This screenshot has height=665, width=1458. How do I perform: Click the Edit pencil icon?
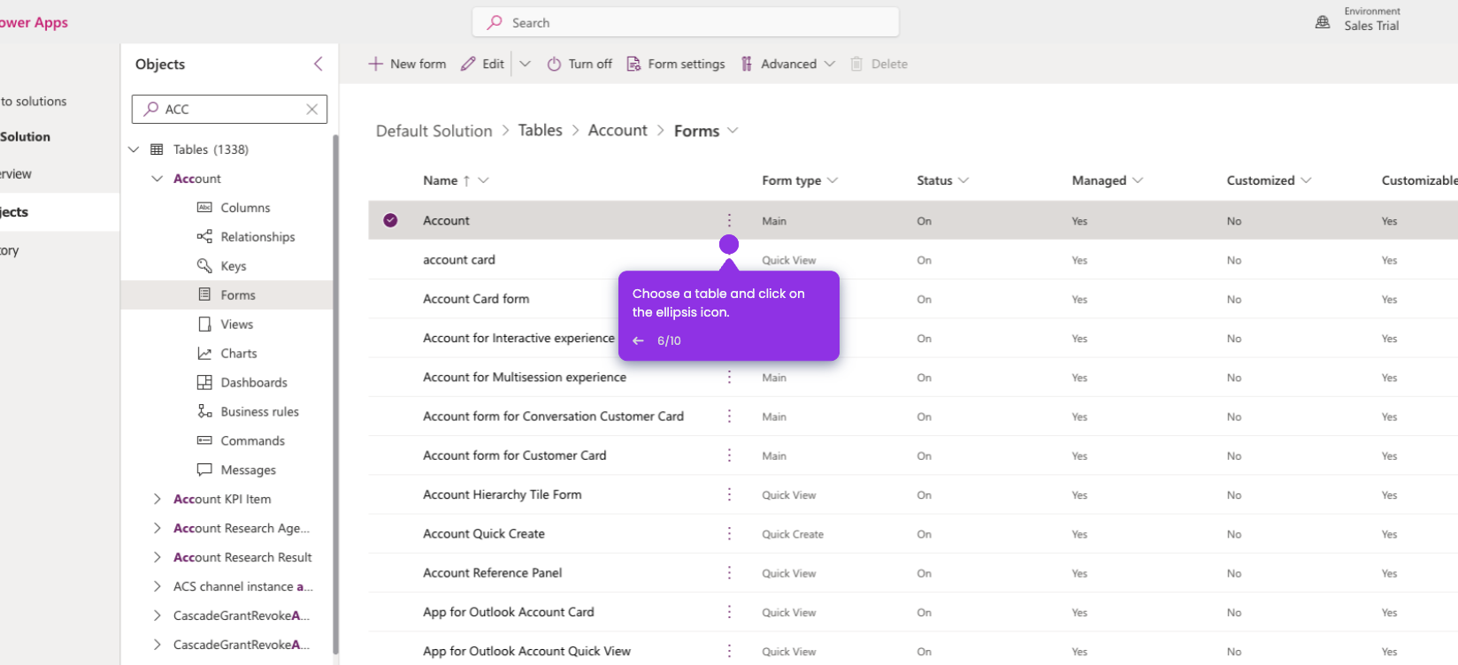click(468, 64)
